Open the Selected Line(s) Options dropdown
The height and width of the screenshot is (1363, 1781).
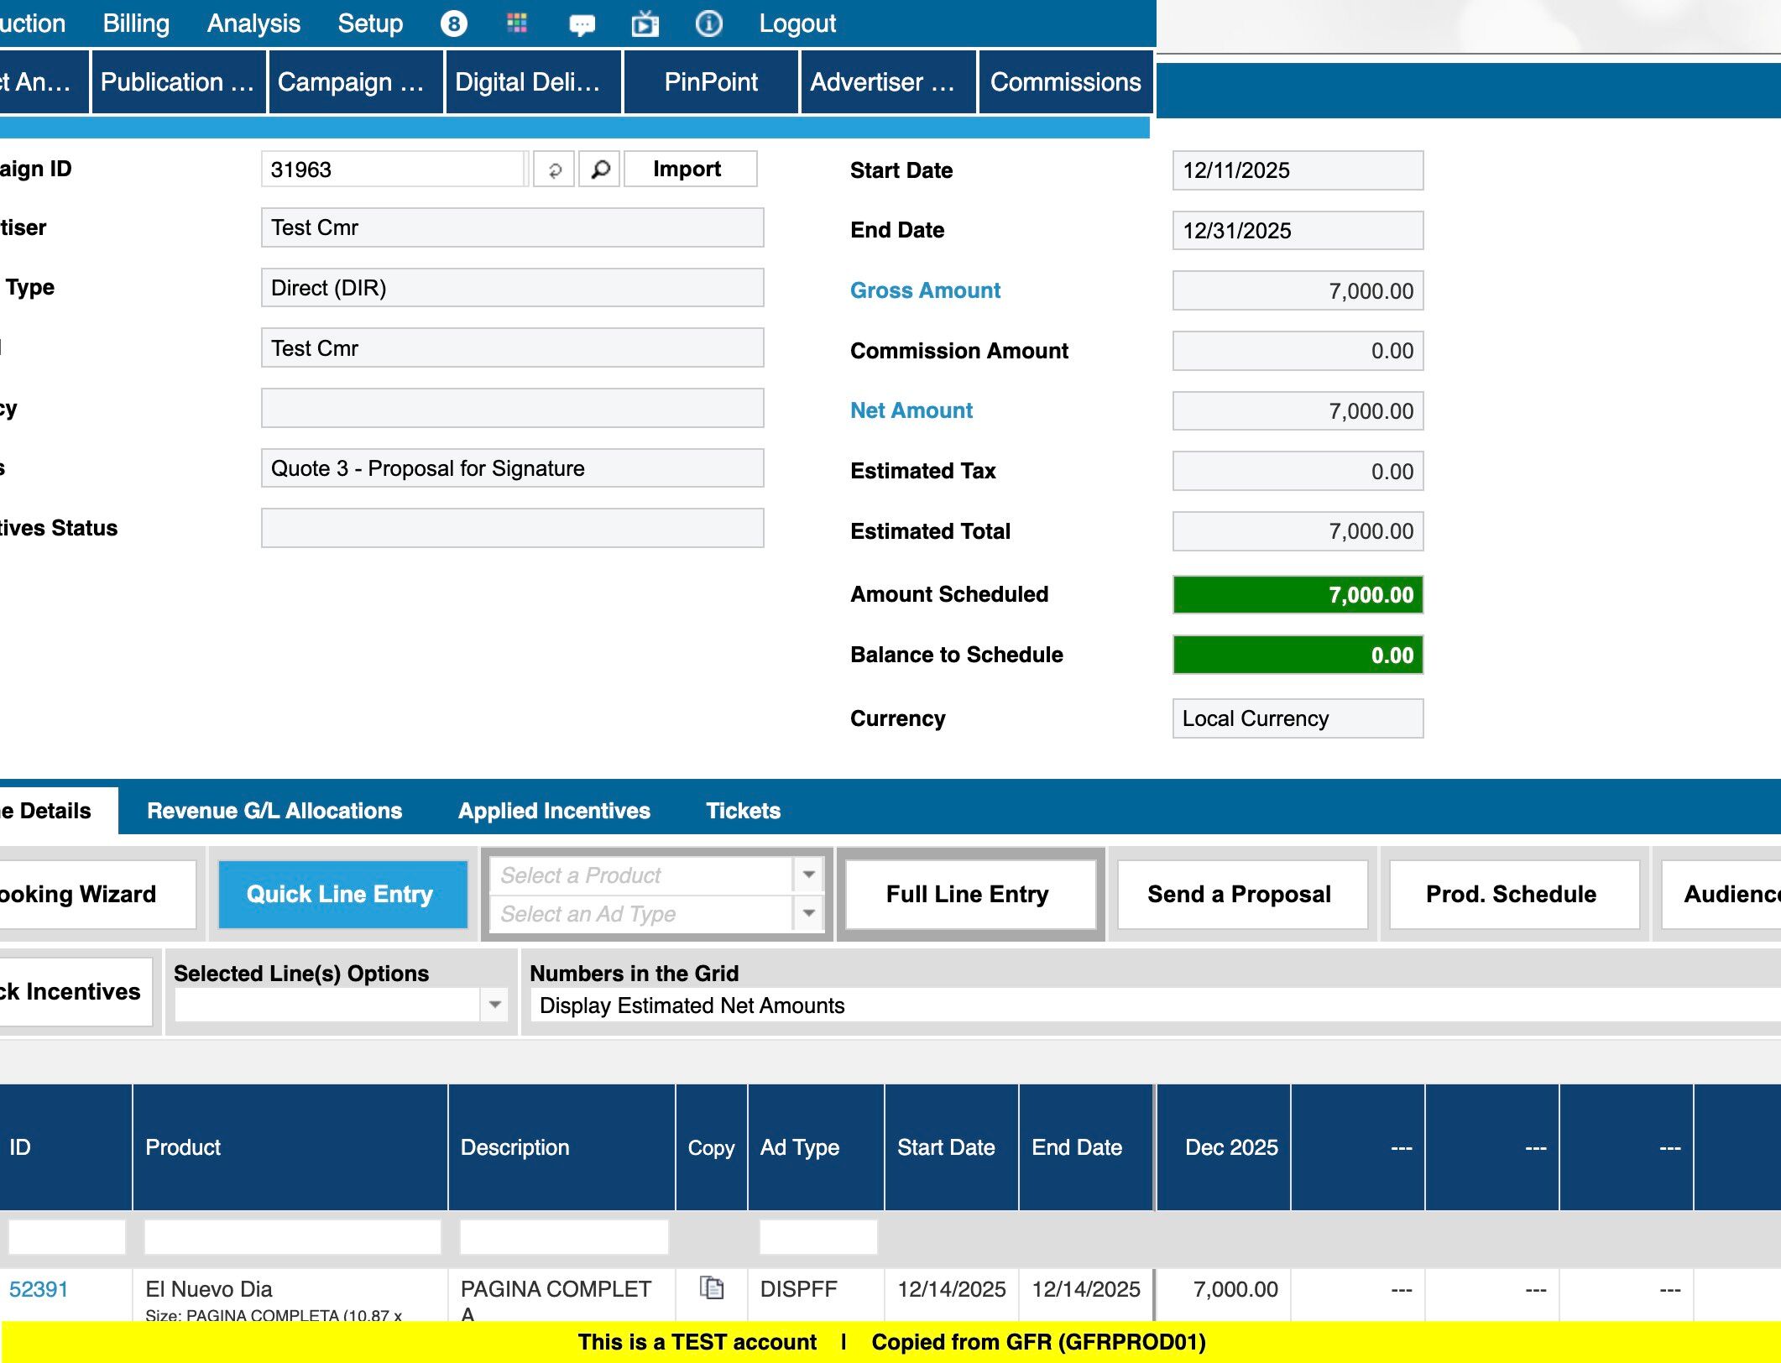click(x=494, y=1005)
